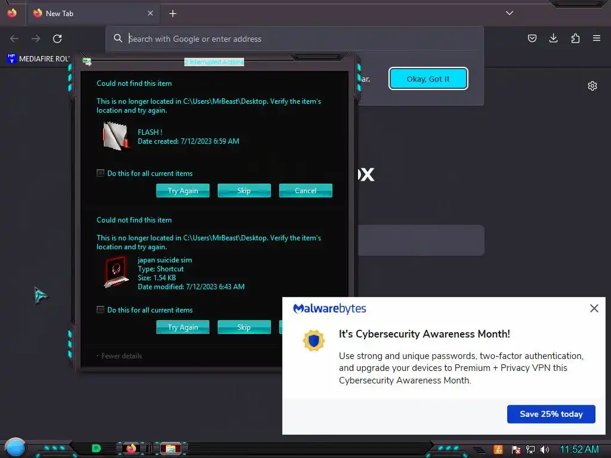611x458 pixels.
Task: Click the Type: Shortcut detail line
Action: pos(161,269)
